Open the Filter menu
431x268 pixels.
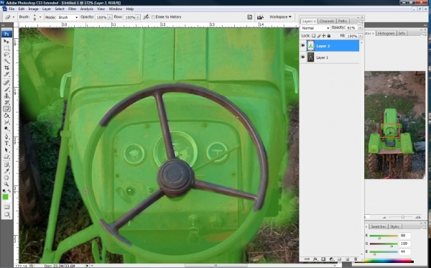72,9
